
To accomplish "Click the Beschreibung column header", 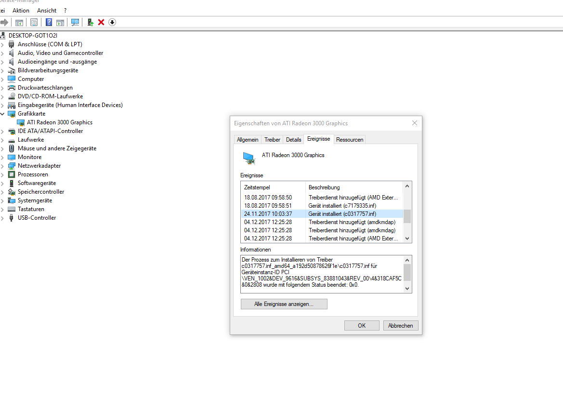I will (x=354, y=187).
